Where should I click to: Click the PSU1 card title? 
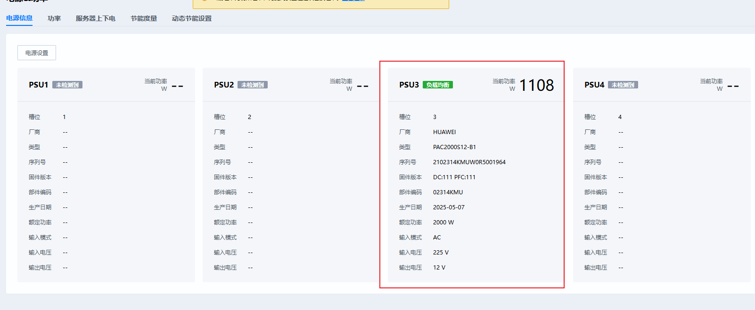click(x=39, y=85)
